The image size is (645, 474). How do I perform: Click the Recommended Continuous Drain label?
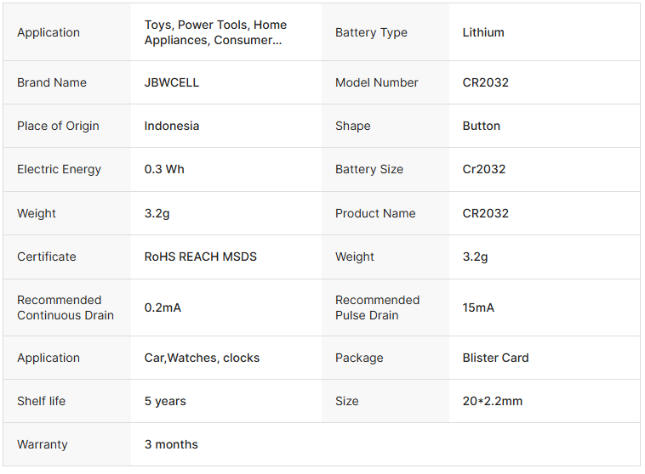pos(66,308)
